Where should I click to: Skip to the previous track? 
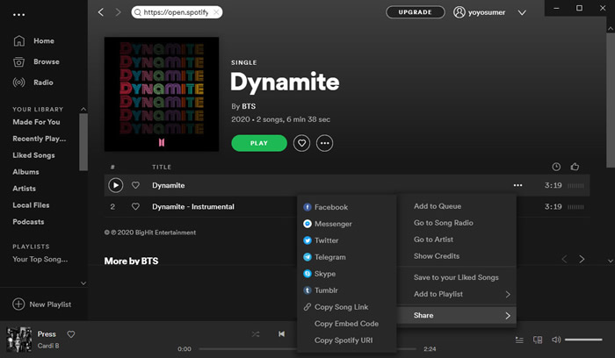(282, 334)
